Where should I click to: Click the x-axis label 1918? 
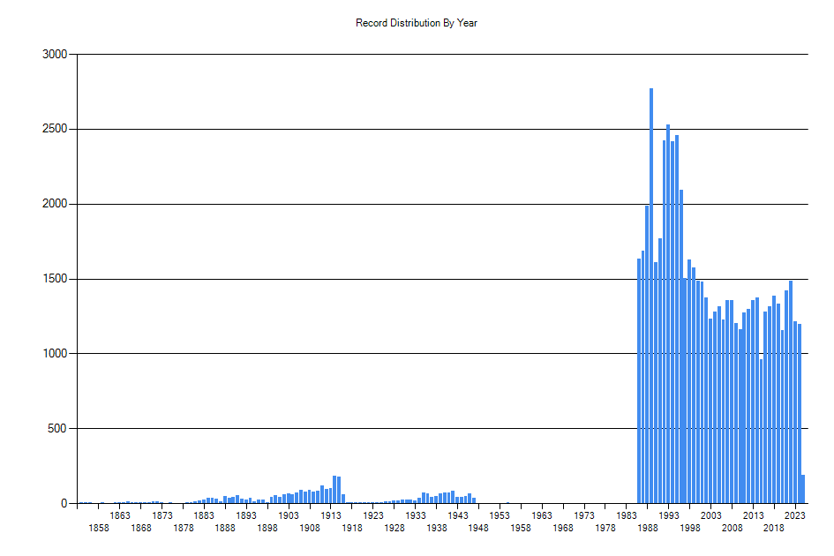coord(352,528)
